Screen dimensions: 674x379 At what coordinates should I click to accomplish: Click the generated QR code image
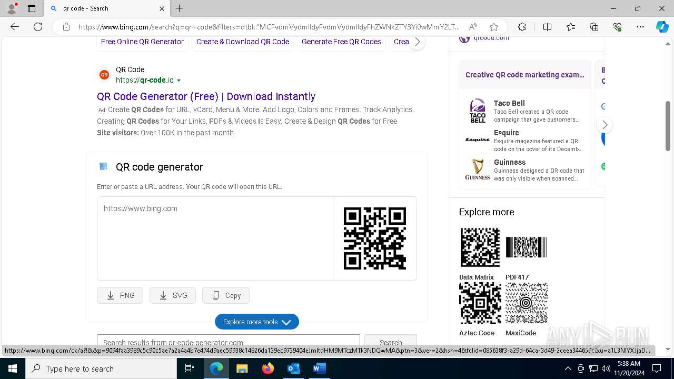(375, 238)
